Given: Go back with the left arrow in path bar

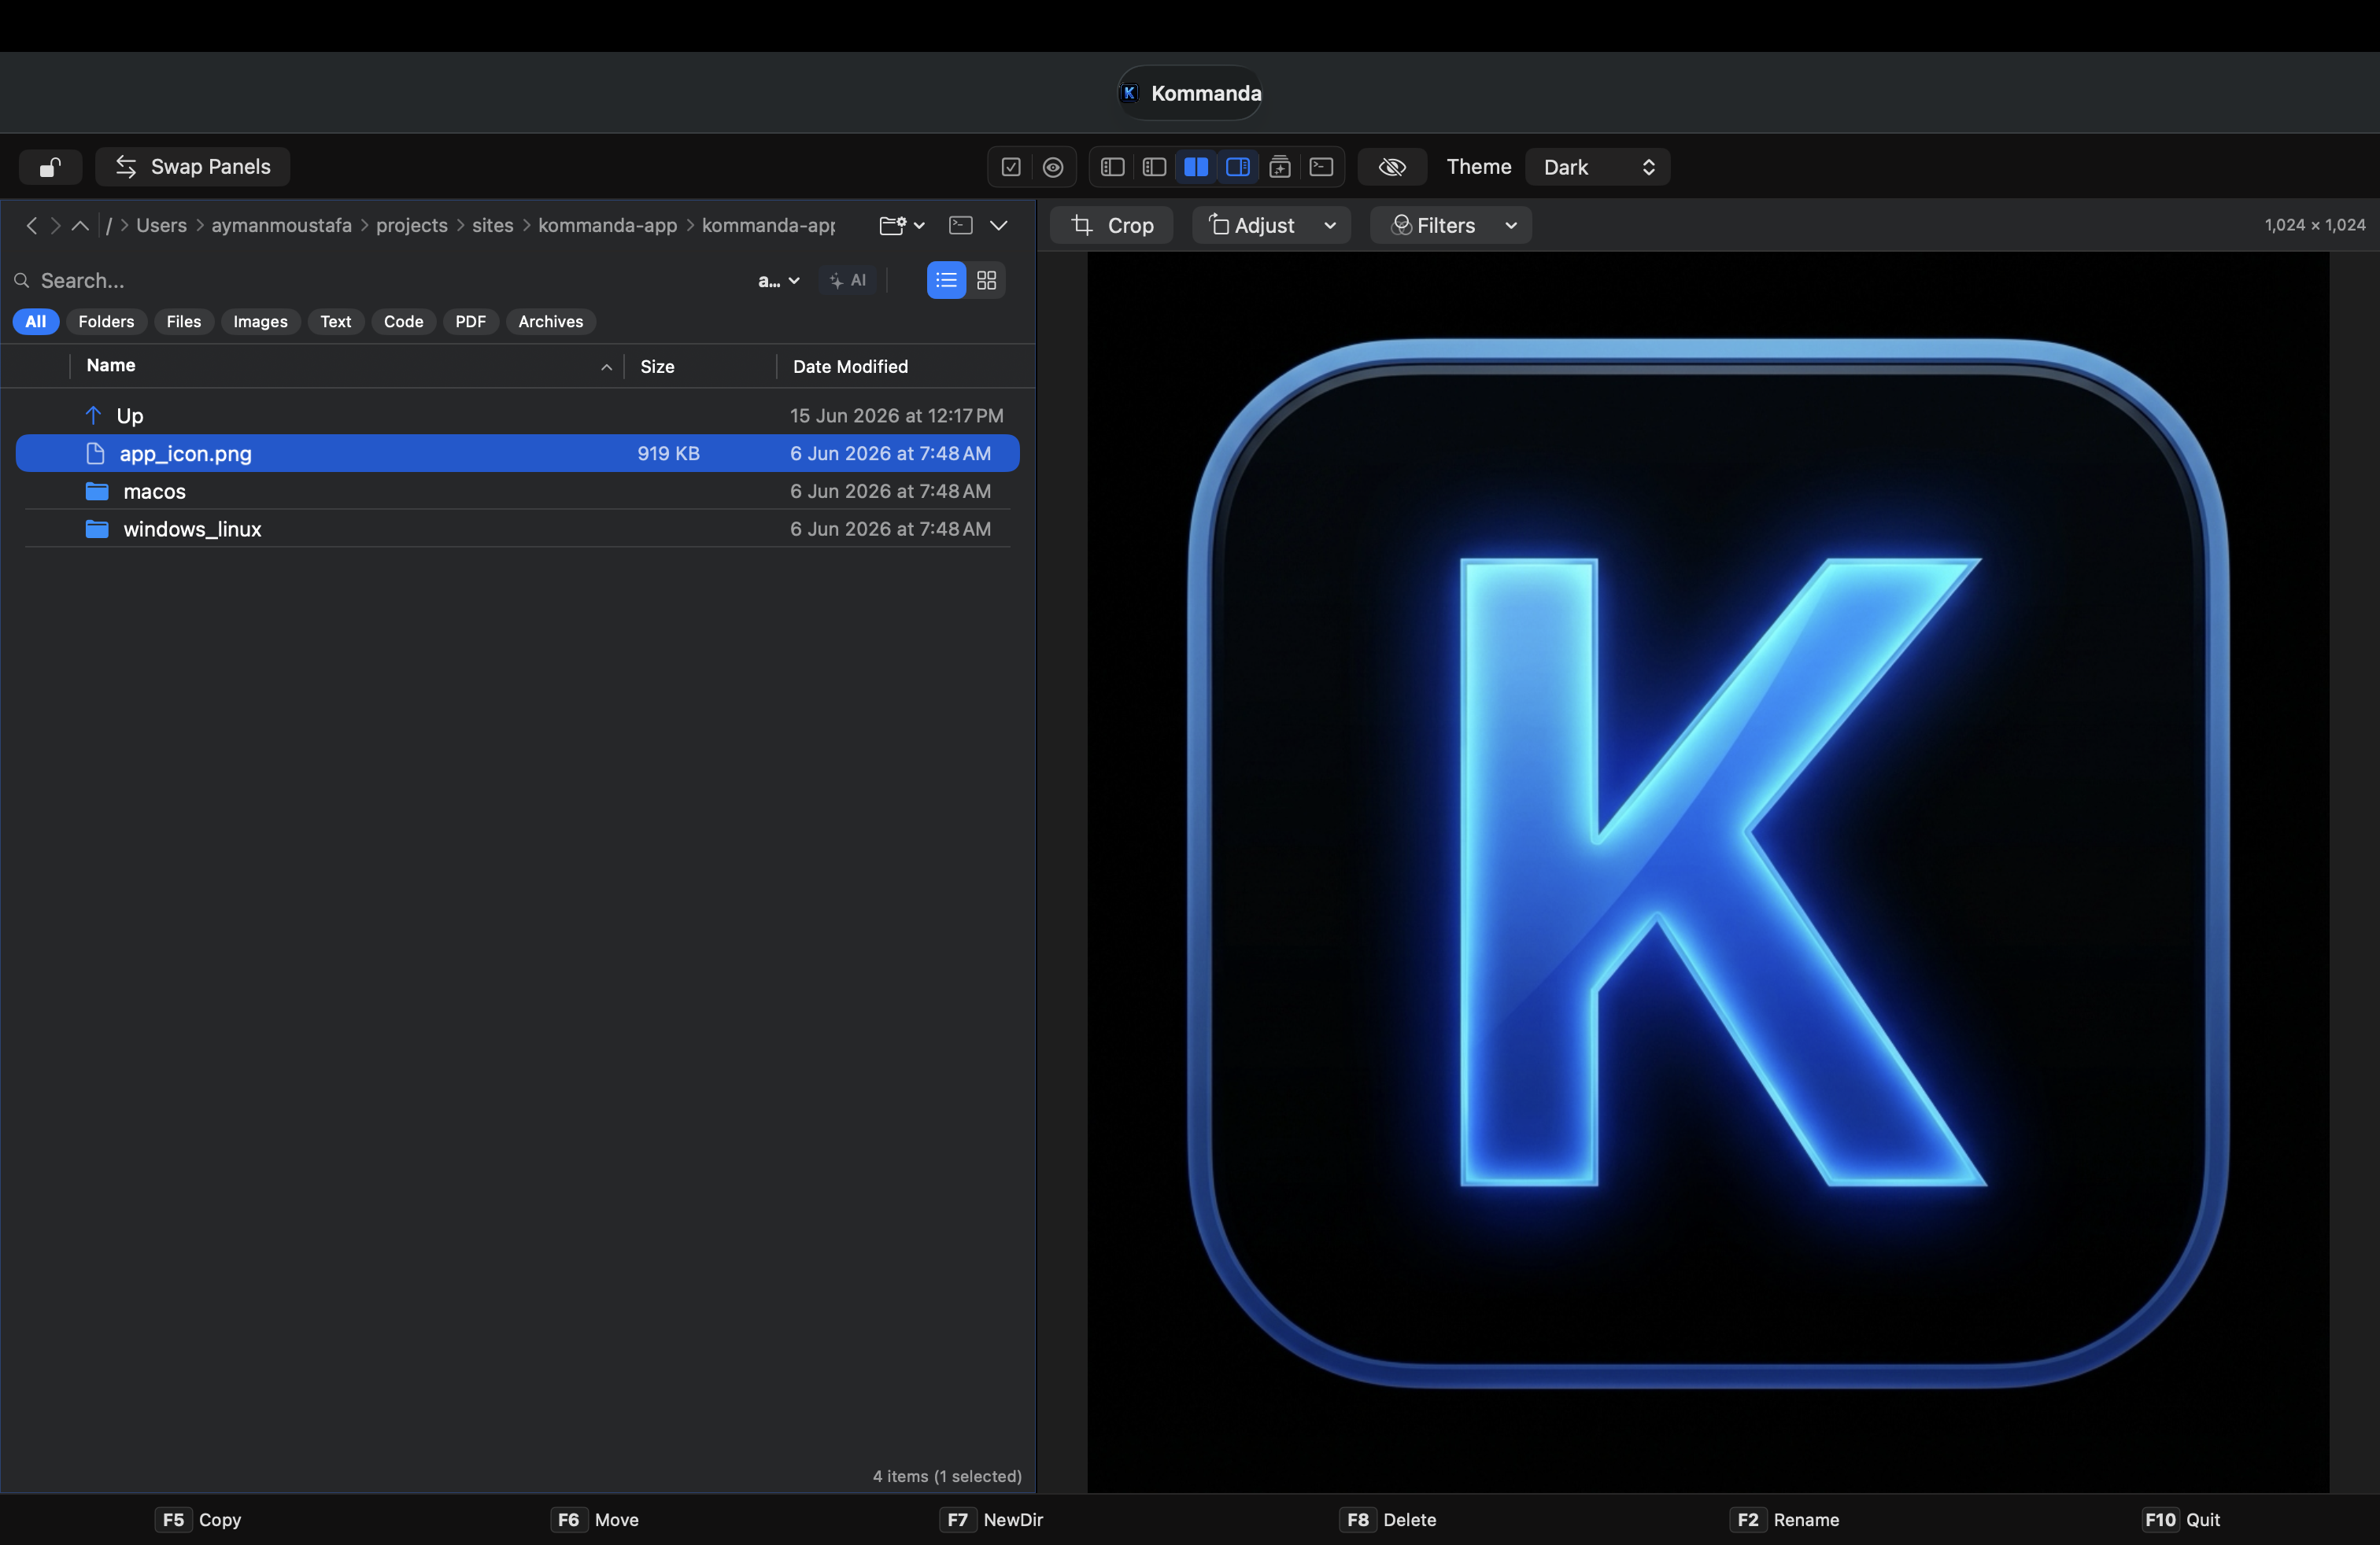Looking at the screenshot, I should coord(32,226).
